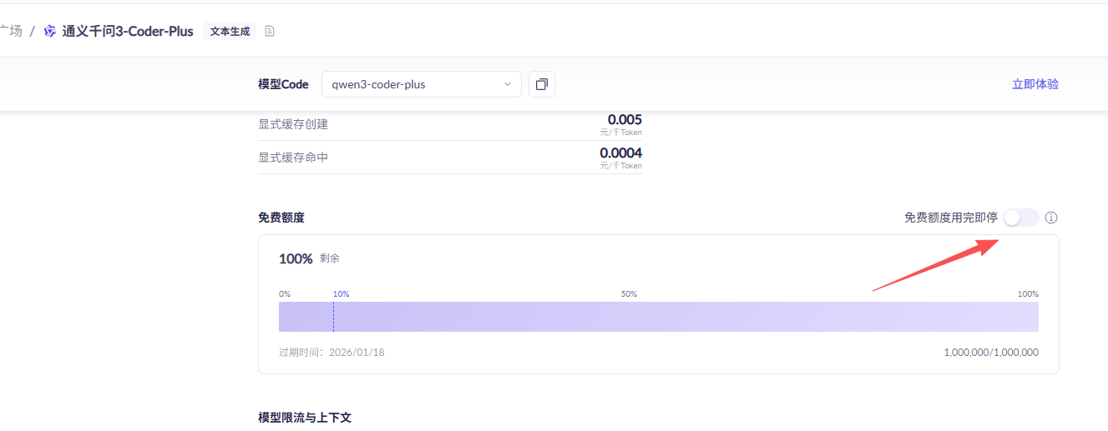The height and width of the screenshot is (431, 1108).
Task: Click the 过期时间 2026/01/18 text
Action: 331,353
